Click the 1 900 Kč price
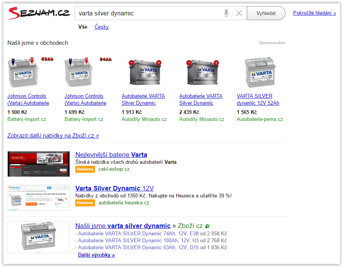The image size is (343, 267). click(x=17, y=112)
